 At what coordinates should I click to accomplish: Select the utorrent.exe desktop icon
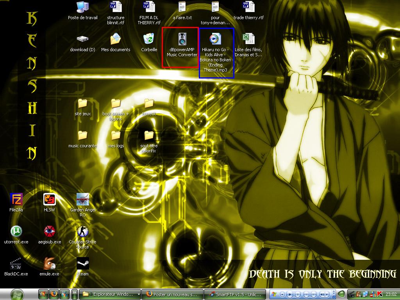[16, 235]
